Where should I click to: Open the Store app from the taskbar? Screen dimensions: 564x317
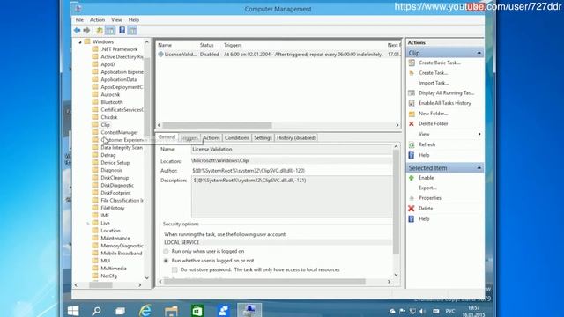pyautogui.click(x=197, y=311)
